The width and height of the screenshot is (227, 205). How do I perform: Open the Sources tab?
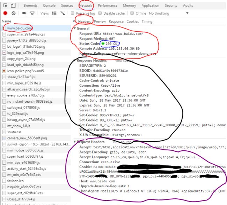[x=67, y=6]
